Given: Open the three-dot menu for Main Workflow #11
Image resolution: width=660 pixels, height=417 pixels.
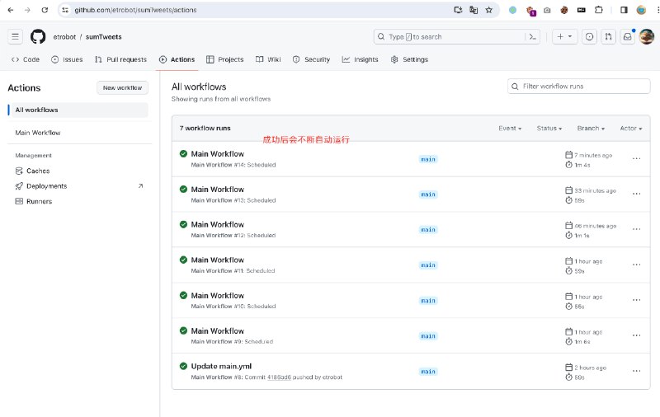Looking at the screenshot, I should [636, 265].
